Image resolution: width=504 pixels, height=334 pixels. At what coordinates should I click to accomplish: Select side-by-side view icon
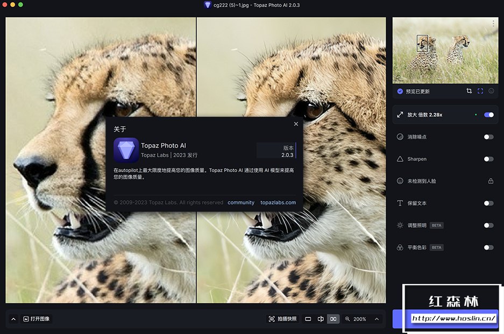point(333,319)
